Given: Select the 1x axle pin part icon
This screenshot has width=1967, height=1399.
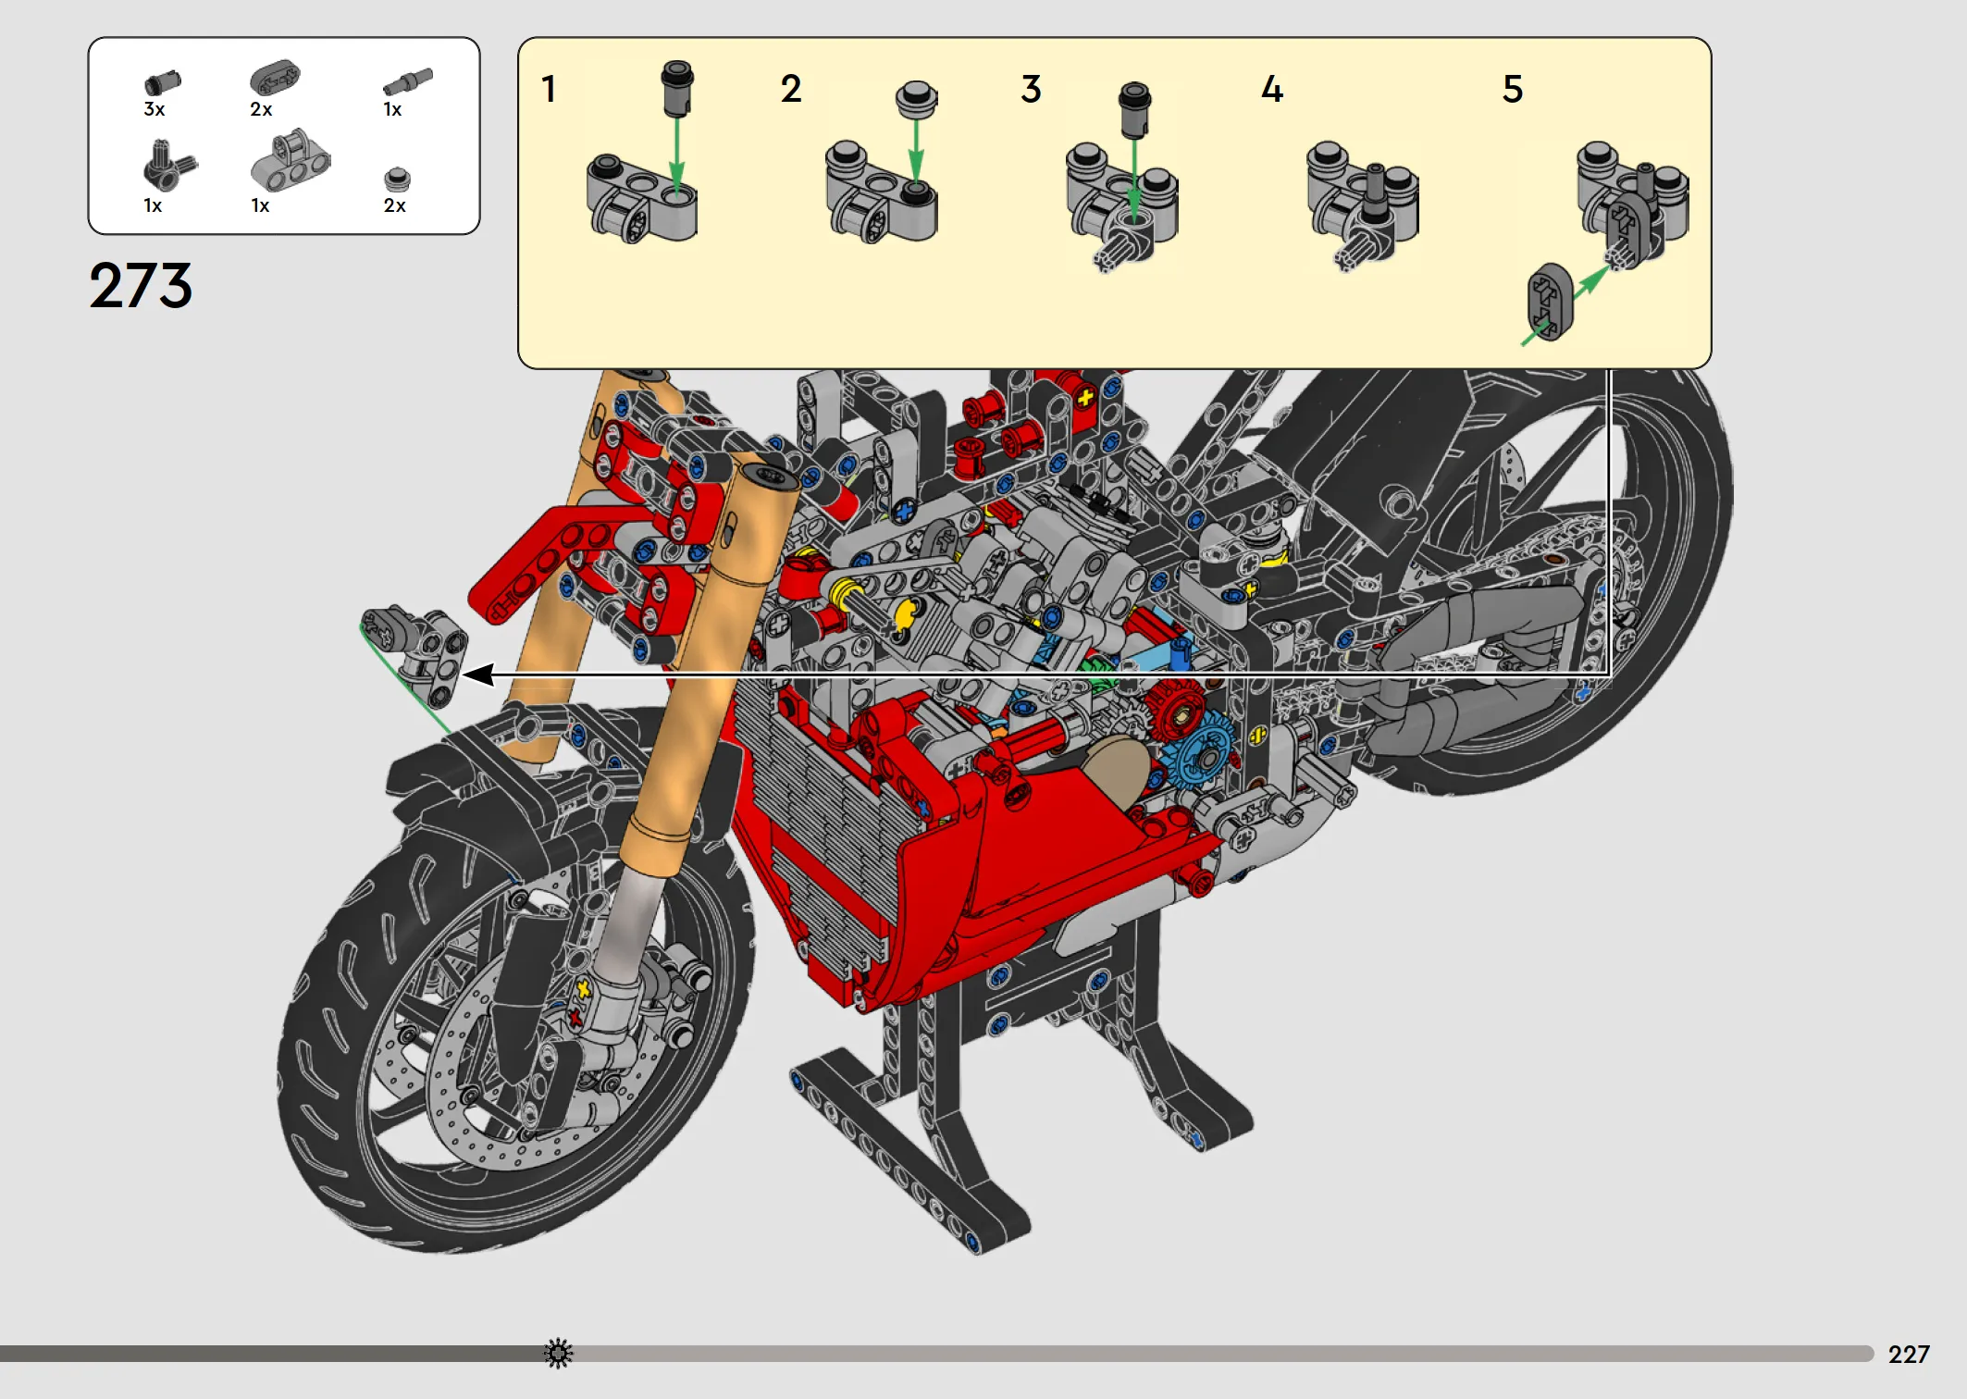Looking at the screenshot, I should point(407,82).
